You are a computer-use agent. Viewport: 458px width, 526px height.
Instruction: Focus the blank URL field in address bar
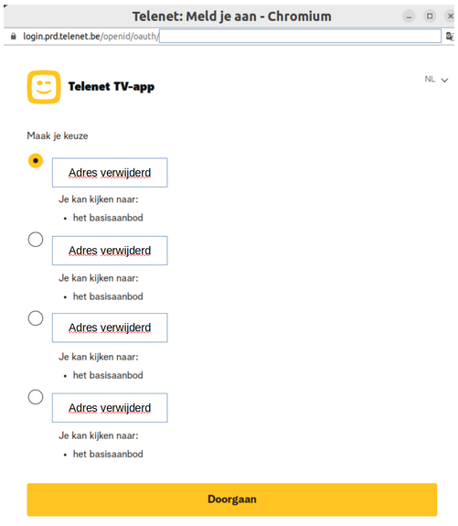click(x=300, y=37)
